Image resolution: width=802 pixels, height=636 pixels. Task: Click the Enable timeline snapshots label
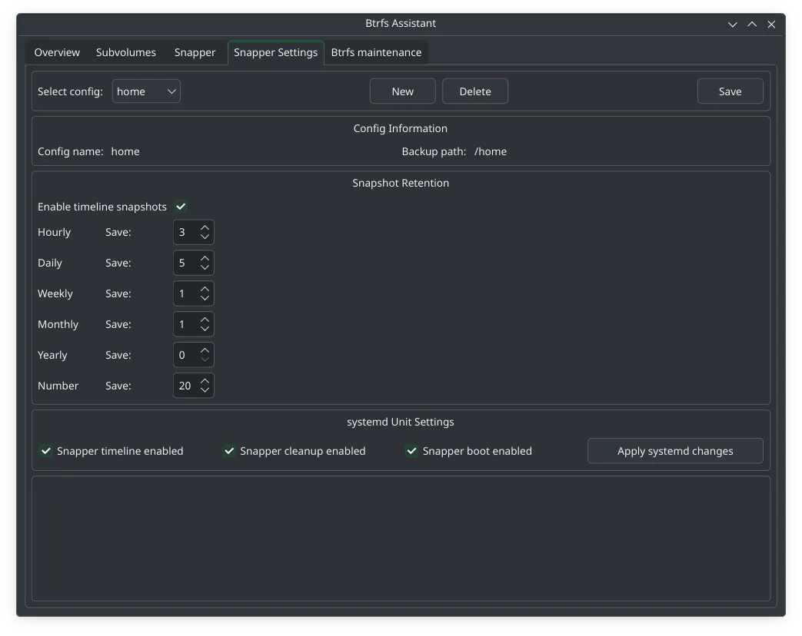[x=102, y=207]
